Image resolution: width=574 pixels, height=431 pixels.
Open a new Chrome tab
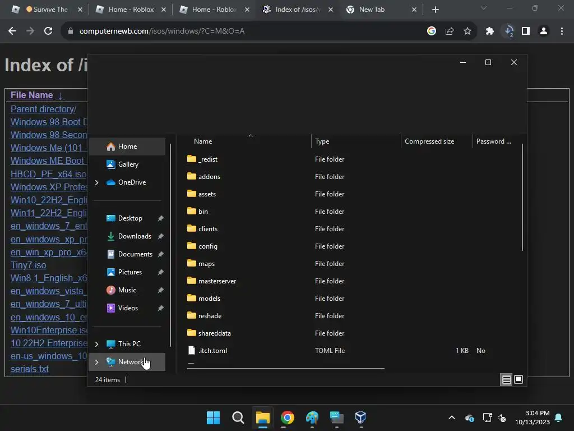[435, 10]
